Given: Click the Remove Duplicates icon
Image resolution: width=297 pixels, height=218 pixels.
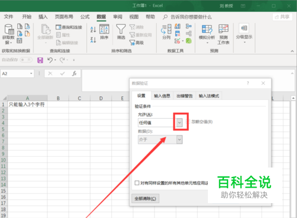Looking at the screenshot, I should coord(178,34).
